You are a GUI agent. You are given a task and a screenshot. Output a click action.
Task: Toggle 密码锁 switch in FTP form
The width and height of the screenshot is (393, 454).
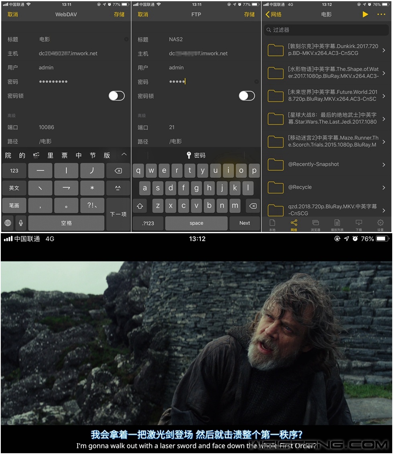pyautogui.click(x=247, y=96)
